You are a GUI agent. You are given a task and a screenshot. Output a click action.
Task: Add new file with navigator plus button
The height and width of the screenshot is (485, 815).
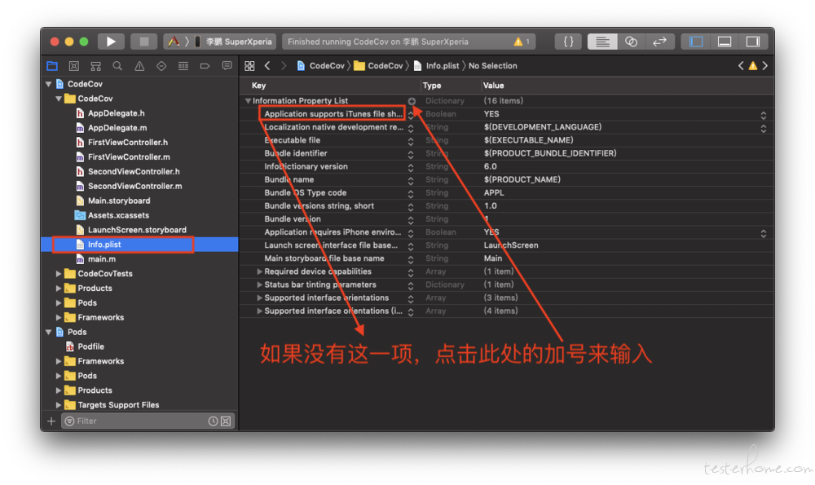51,421
